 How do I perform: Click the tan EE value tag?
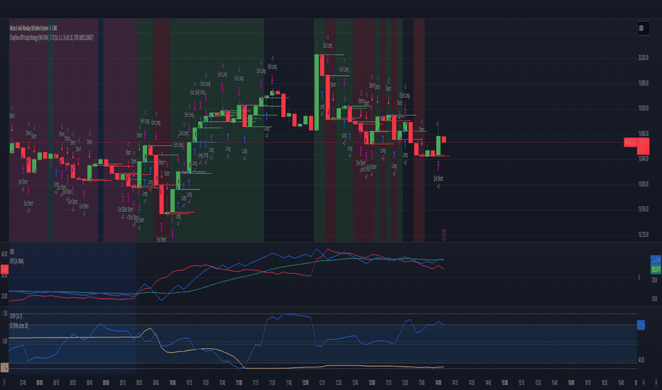[x=4, y=367]
